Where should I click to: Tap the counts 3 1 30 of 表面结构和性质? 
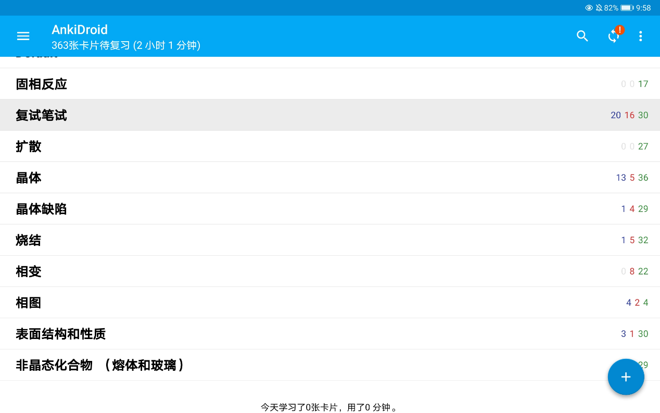click(x=635, y=334)
